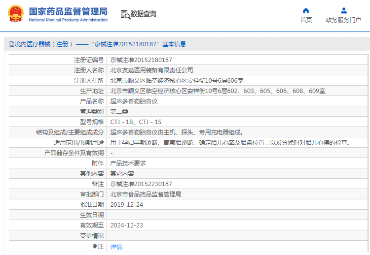Select product name 超声多普勒胎音仪
The image size is (370, 255).
[134, 101]
